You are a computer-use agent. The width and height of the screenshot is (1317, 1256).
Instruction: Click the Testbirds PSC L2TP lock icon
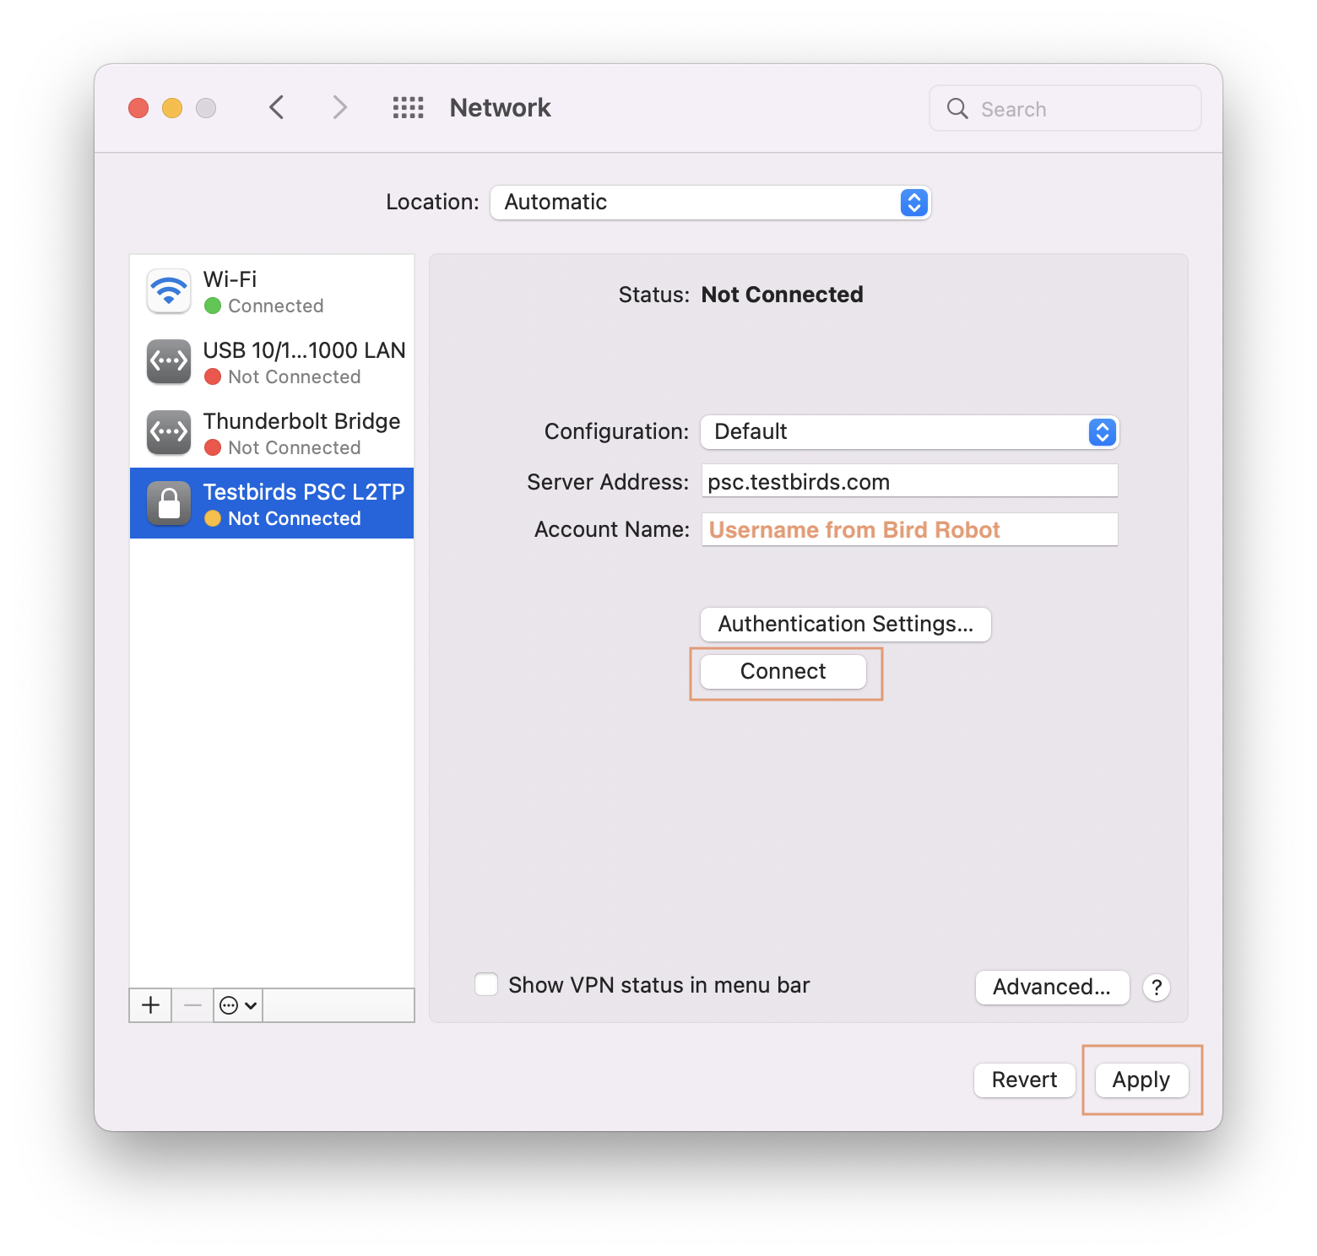pos(168,503)
